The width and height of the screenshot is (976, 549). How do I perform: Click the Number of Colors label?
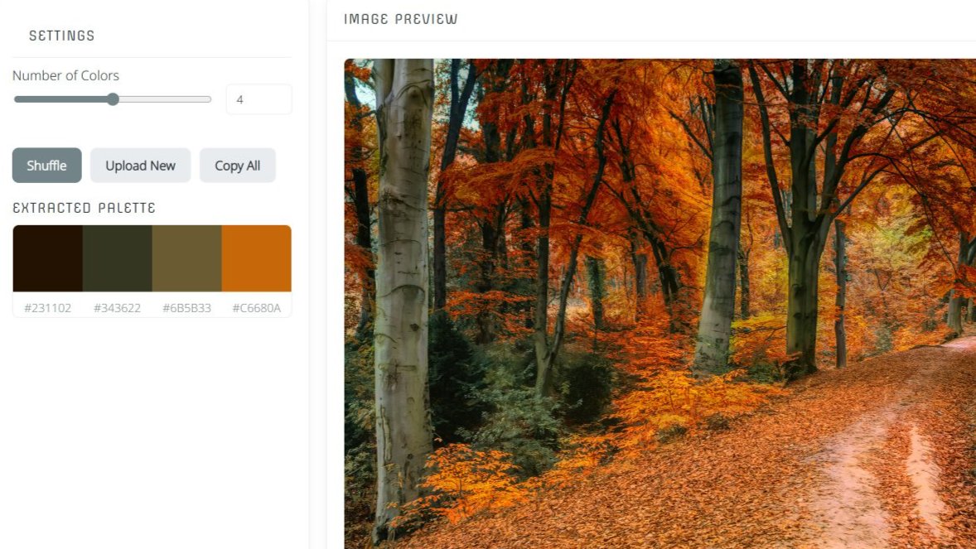(66, 75)
